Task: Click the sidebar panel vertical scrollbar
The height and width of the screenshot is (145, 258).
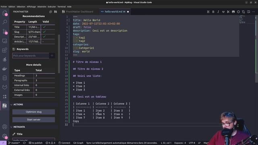Action: (59, 54)
